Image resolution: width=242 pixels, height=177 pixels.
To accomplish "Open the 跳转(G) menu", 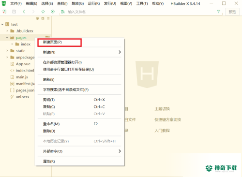I will click(x=78, y=3).
